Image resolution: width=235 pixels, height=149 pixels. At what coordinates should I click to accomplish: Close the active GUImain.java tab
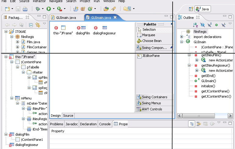pos(115,17)
